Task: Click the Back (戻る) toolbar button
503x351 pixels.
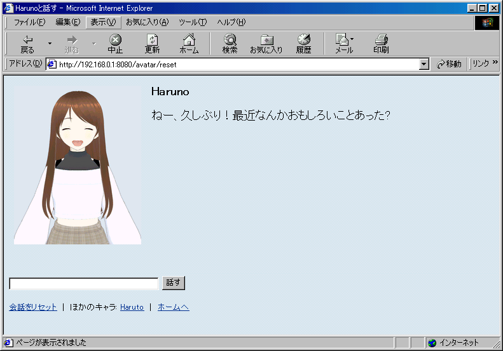Action: click(27, 44)
